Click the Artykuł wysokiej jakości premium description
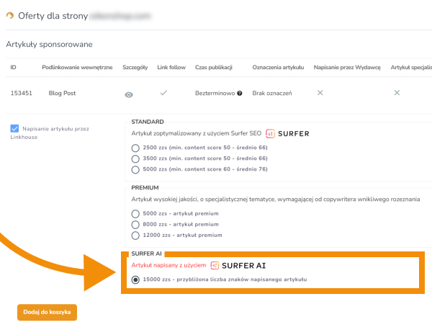Viewport: 432px width, 335px height. tap(276, 199)
